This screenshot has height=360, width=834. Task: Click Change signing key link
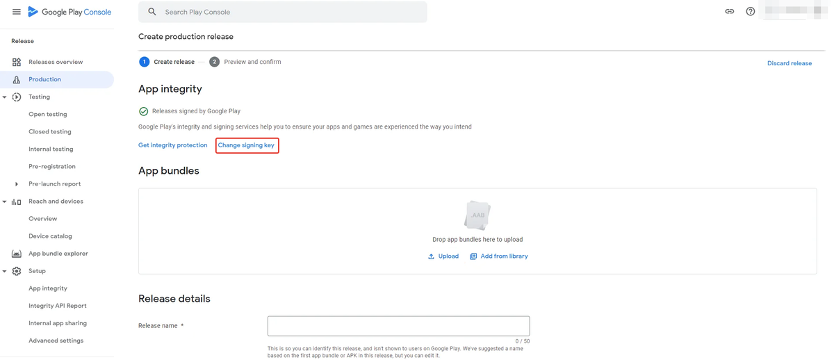tap(246, 145)
